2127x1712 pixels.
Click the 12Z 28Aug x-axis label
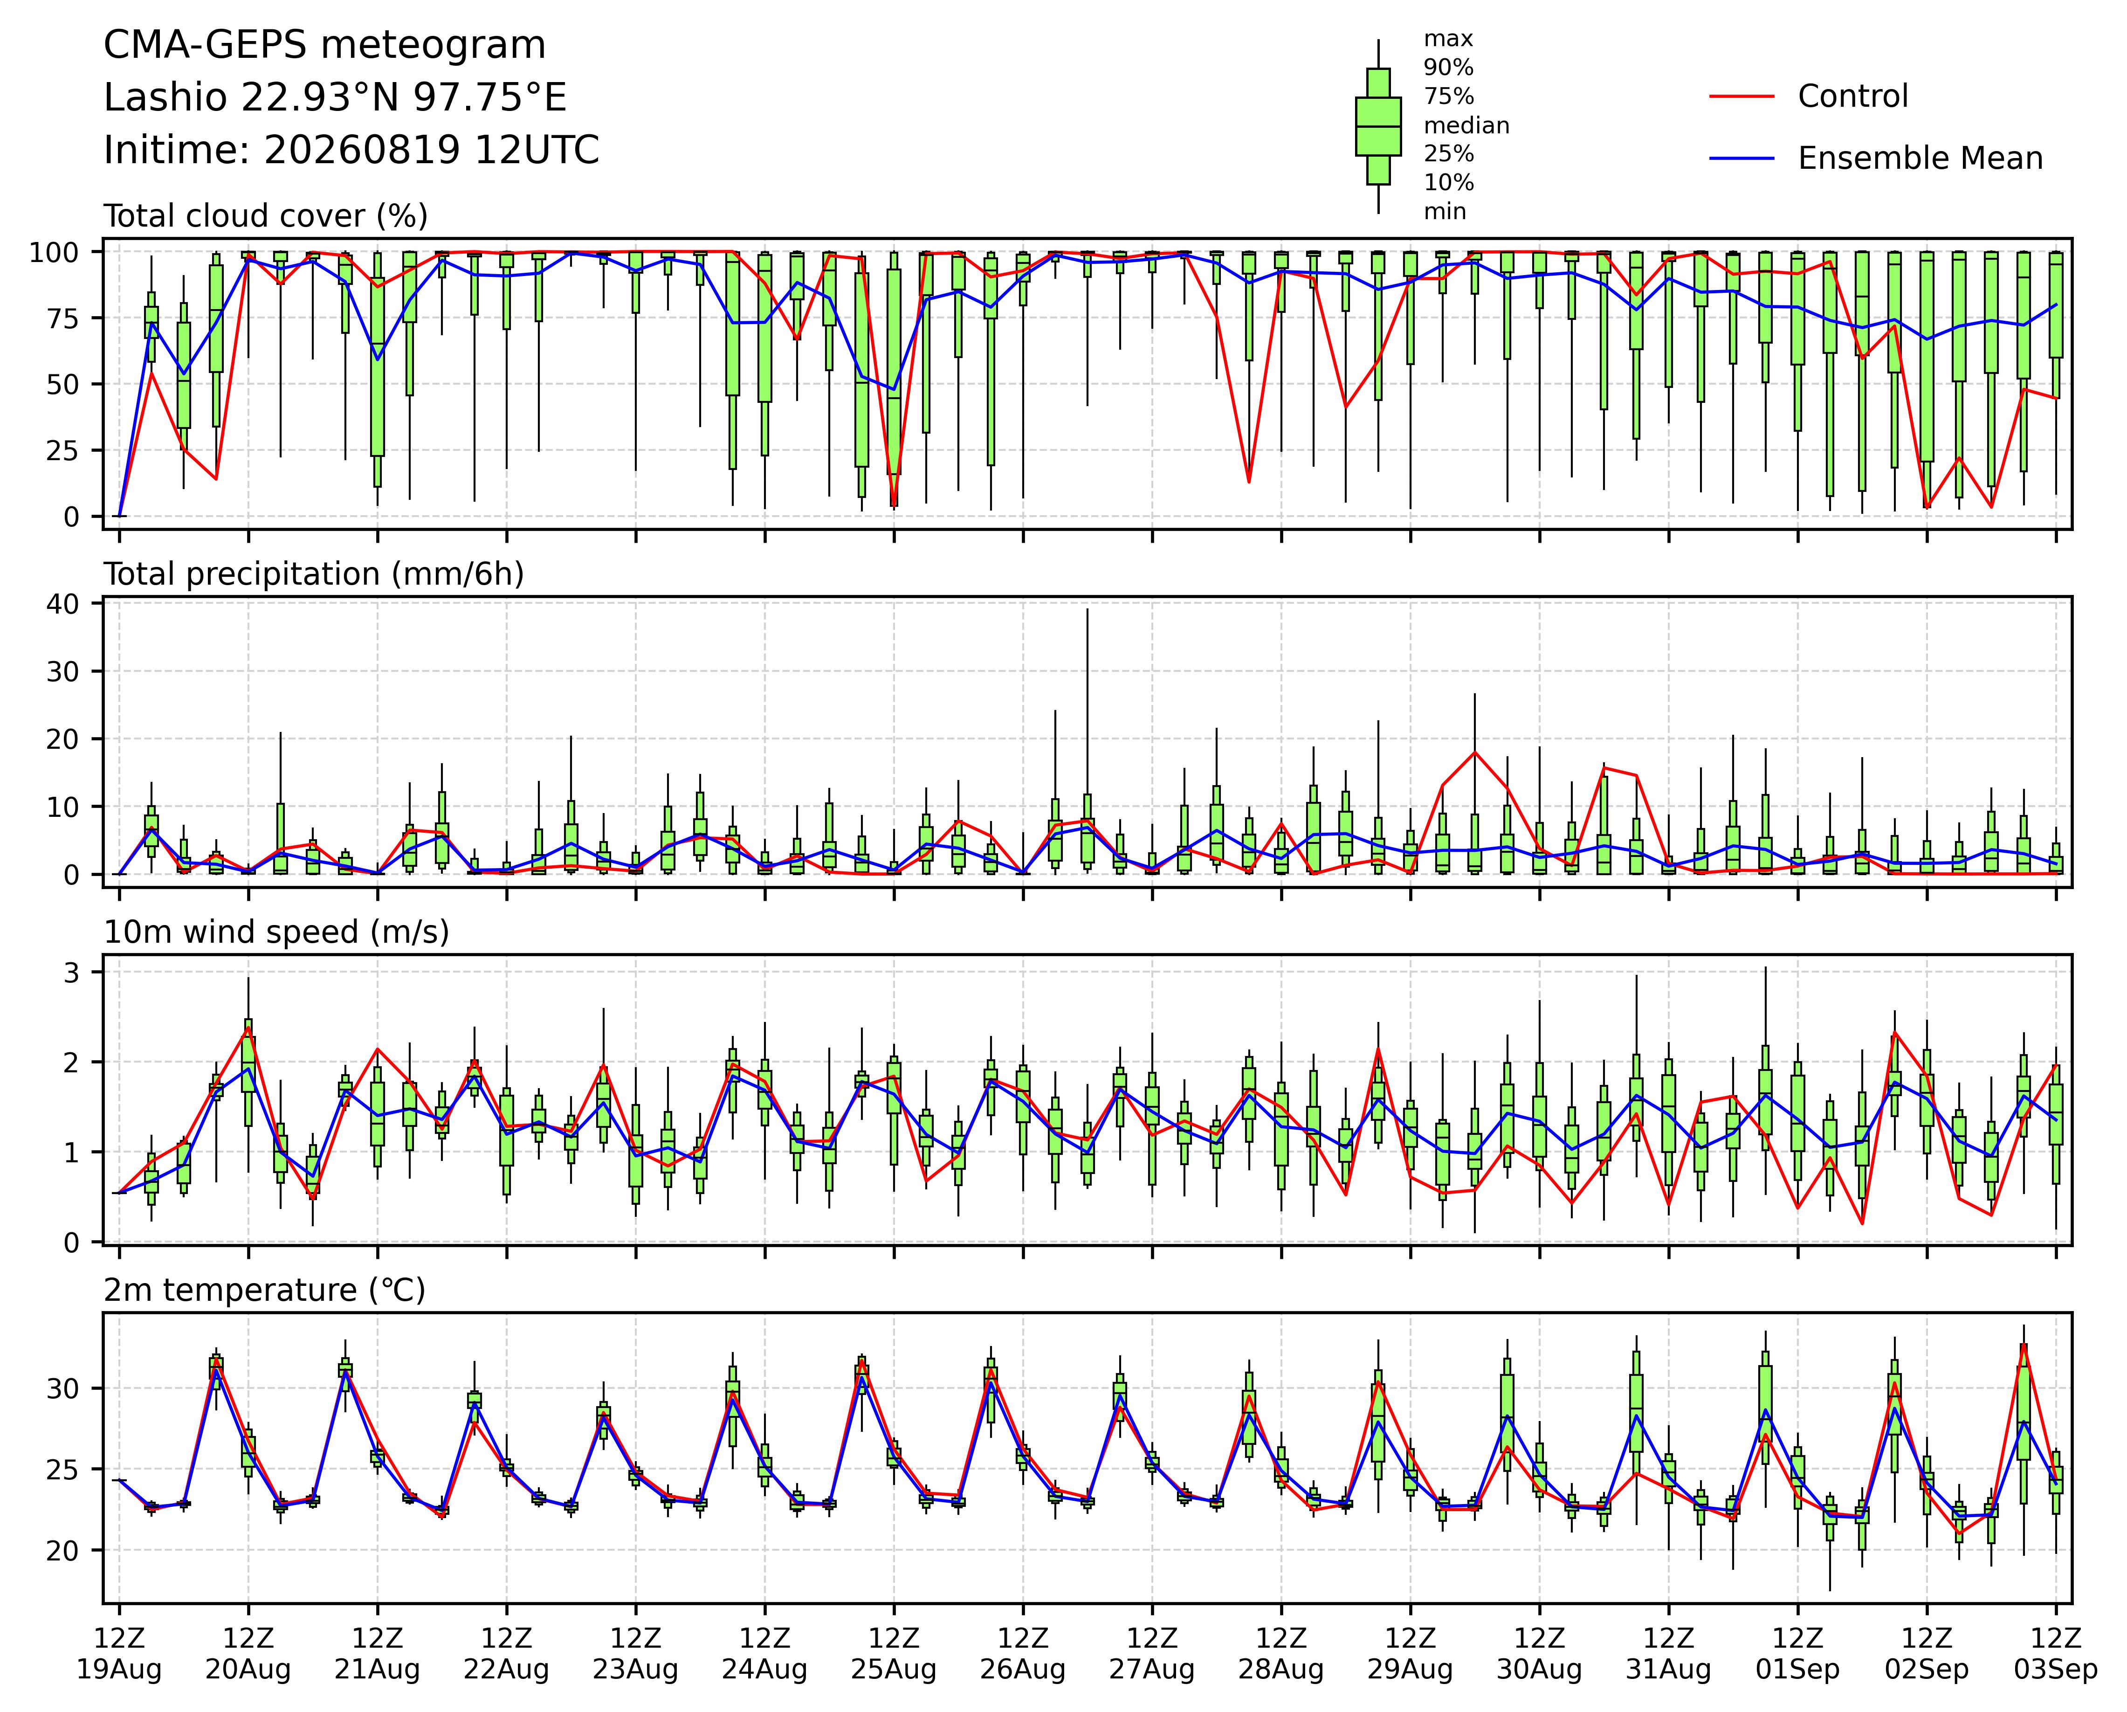1281,1655
